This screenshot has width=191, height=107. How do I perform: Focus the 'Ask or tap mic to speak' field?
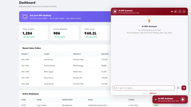[x=144, y=88]
